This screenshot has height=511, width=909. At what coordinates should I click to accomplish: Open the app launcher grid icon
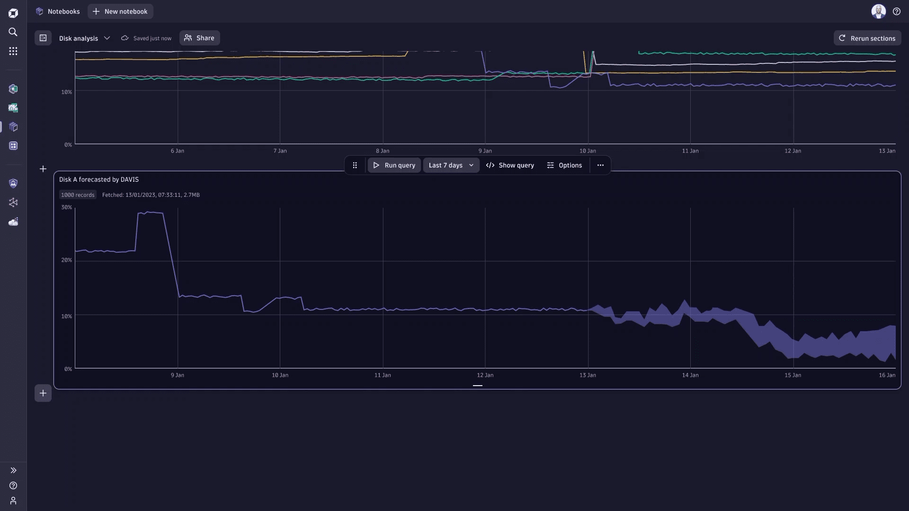point(13,51)
